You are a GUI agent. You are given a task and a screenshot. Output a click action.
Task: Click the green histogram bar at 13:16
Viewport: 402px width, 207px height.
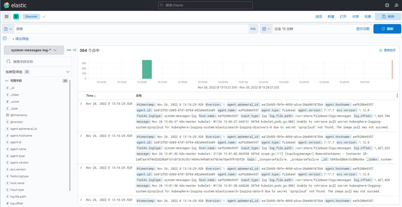[147, 69]
